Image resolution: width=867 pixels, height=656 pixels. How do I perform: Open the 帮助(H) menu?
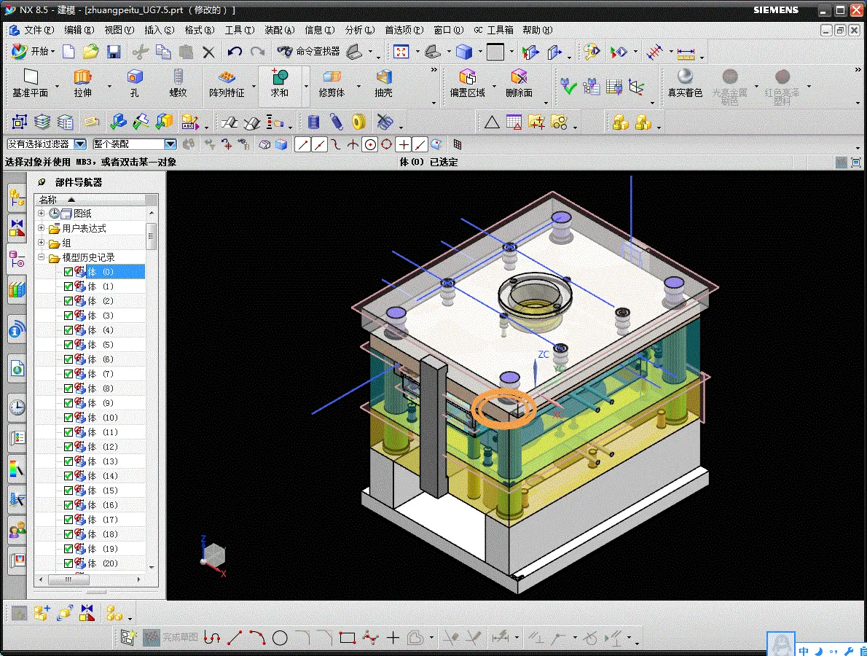tap(537, 30)
